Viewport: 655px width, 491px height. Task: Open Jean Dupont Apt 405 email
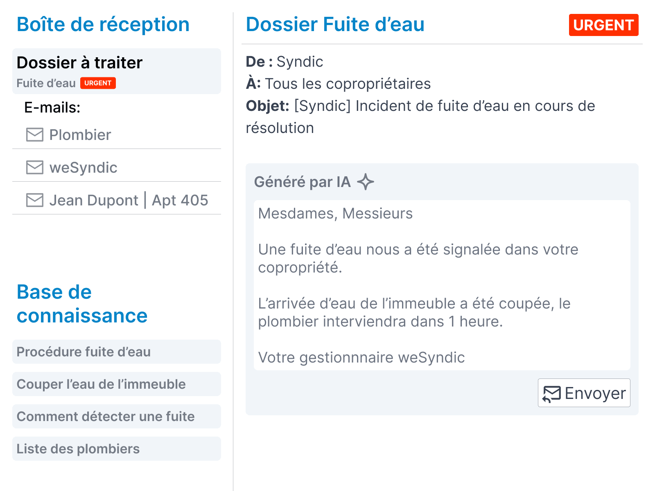coord(117,200)
